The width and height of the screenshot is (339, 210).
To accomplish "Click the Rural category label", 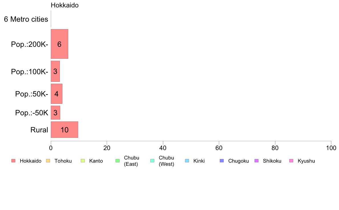I will 39,130.
